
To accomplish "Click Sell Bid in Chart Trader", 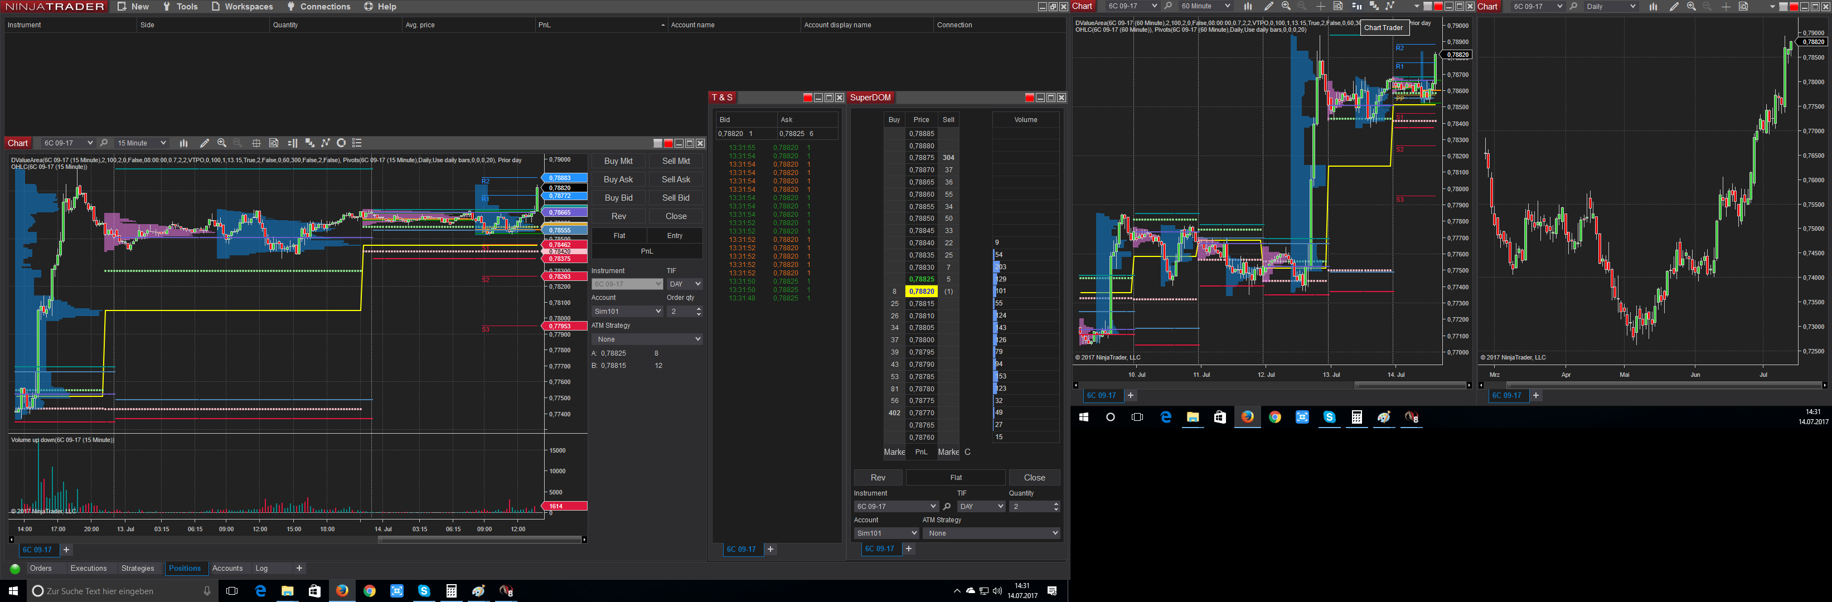I will (676, 198).
